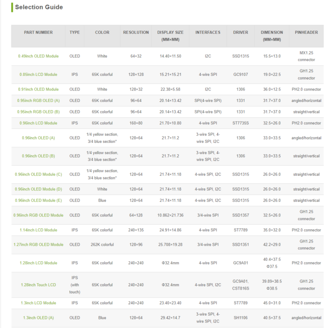Viewport: 329px width, 328px height.
Task: Open 0.96inch OLED Module (E) product page
Action: click(x=38, y=200)
